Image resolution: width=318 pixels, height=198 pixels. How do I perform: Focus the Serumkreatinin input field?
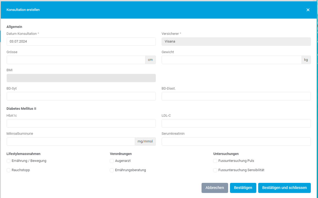pyautogui.click(x=236, y=141)
